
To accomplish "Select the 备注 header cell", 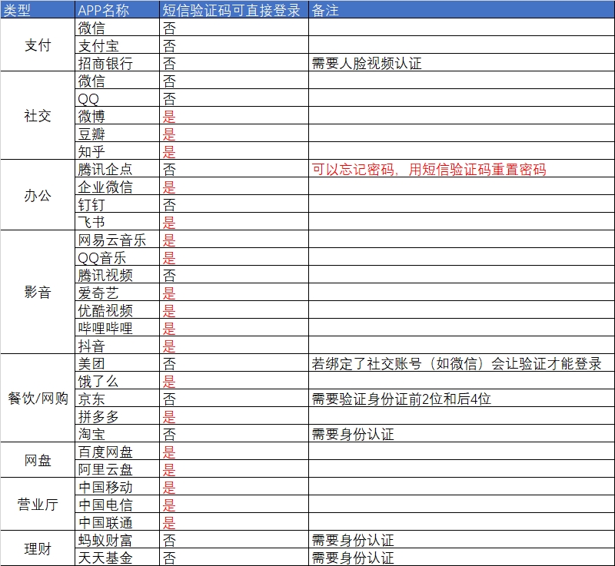I will (x=462, y=9).
